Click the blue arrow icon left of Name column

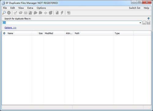click(x=4, y=33)
